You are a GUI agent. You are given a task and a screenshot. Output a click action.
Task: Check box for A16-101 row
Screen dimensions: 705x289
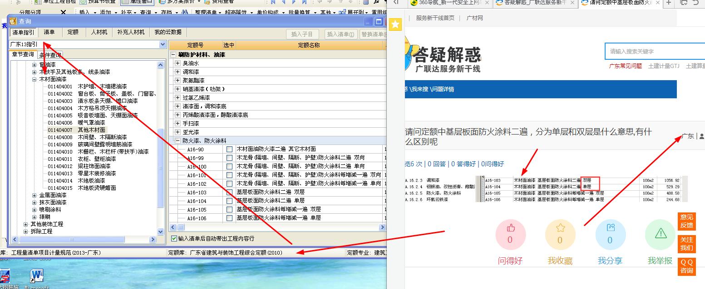click(x=229, y=175)
